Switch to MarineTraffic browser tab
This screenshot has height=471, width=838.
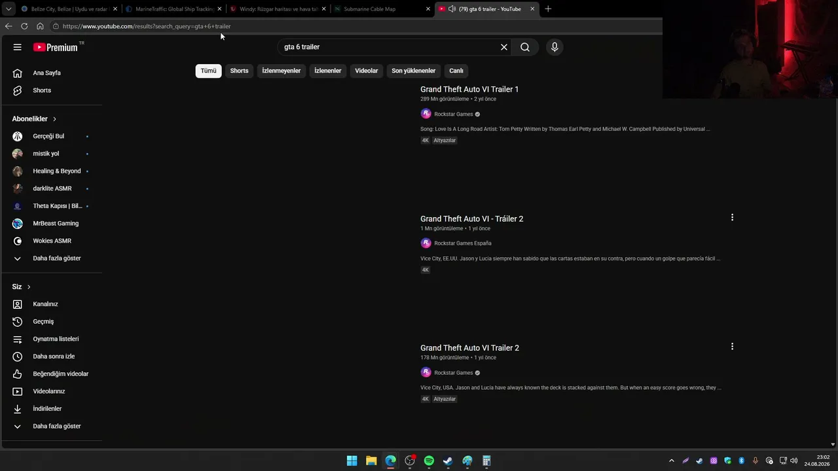pyautogui.click(x=173, y=9)
